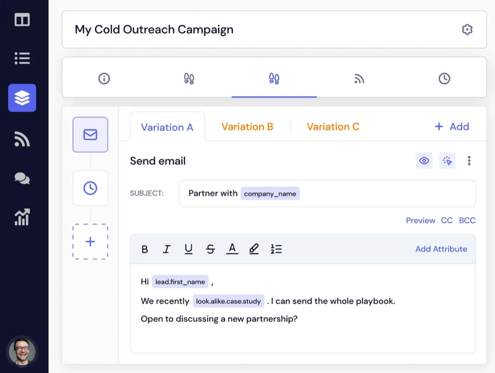This screenshot has height=373, width=495.
Task: Click the feed icon in left sidebar
Action: pos(22,138)
